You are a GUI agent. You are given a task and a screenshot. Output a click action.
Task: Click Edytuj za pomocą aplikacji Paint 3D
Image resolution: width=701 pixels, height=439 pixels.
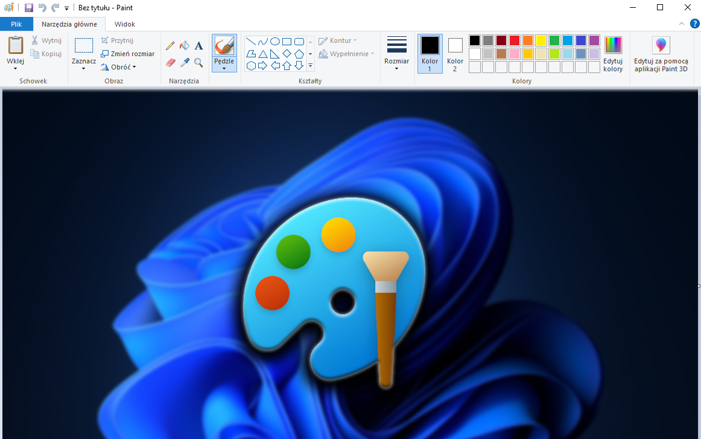(661, 54)
